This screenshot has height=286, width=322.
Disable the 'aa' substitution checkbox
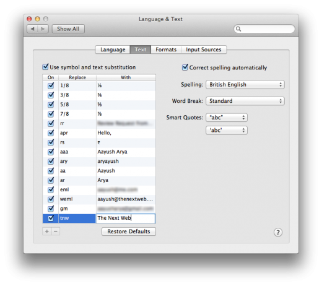[x=51, y=171]
